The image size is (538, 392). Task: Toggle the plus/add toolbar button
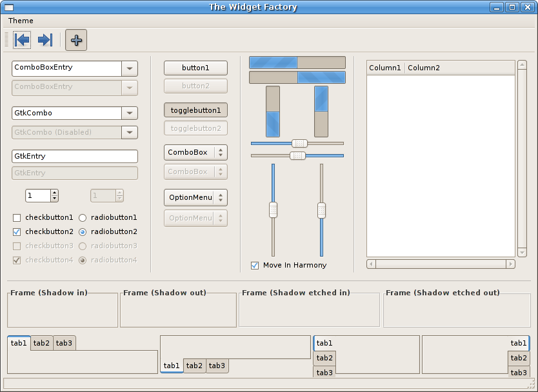(76, 40)
